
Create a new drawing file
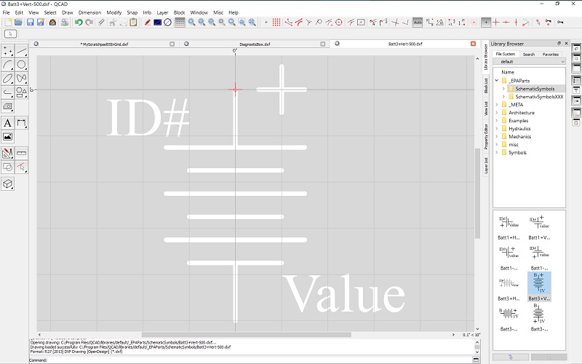8,23
